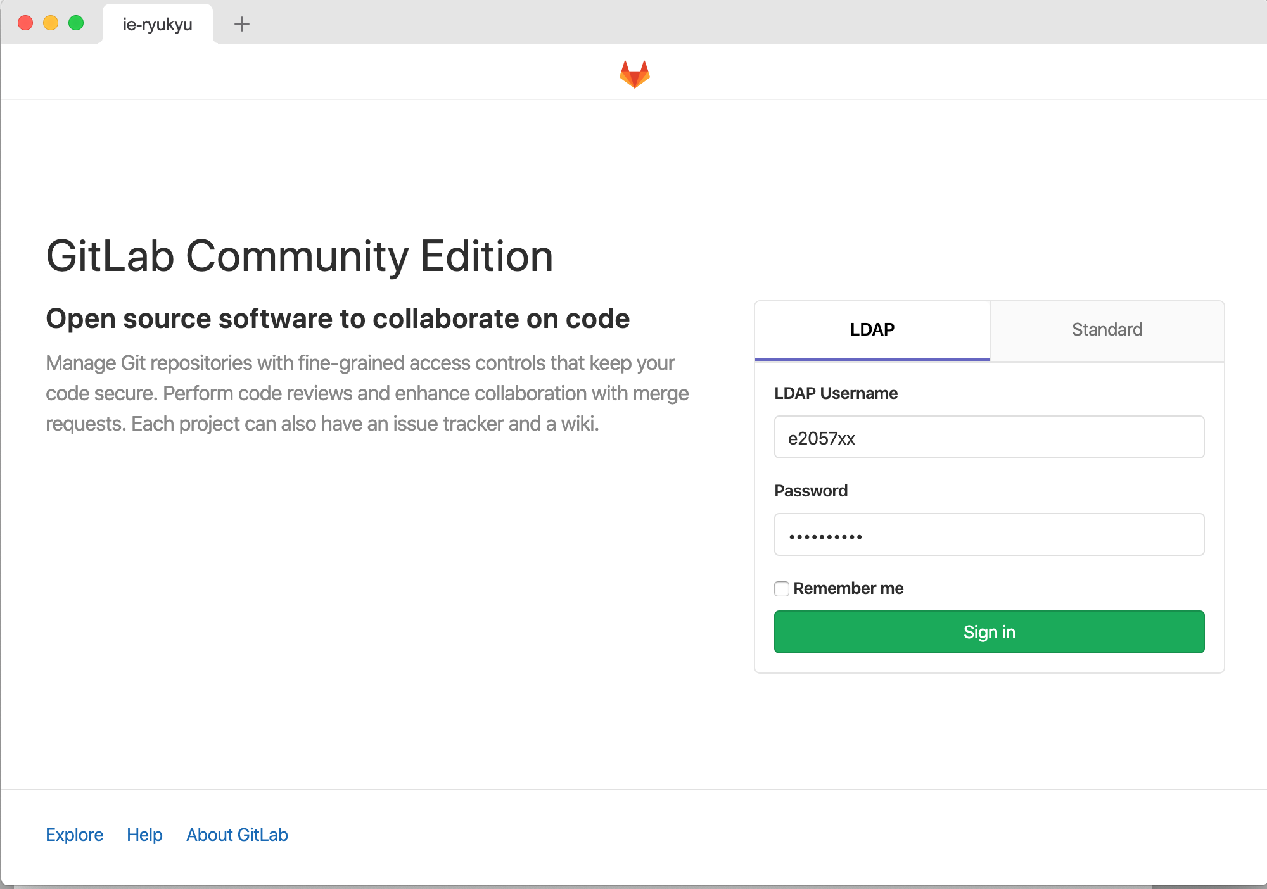Open a new browser tab with plus icon
1267x889 pixels.
coord(241,24)
